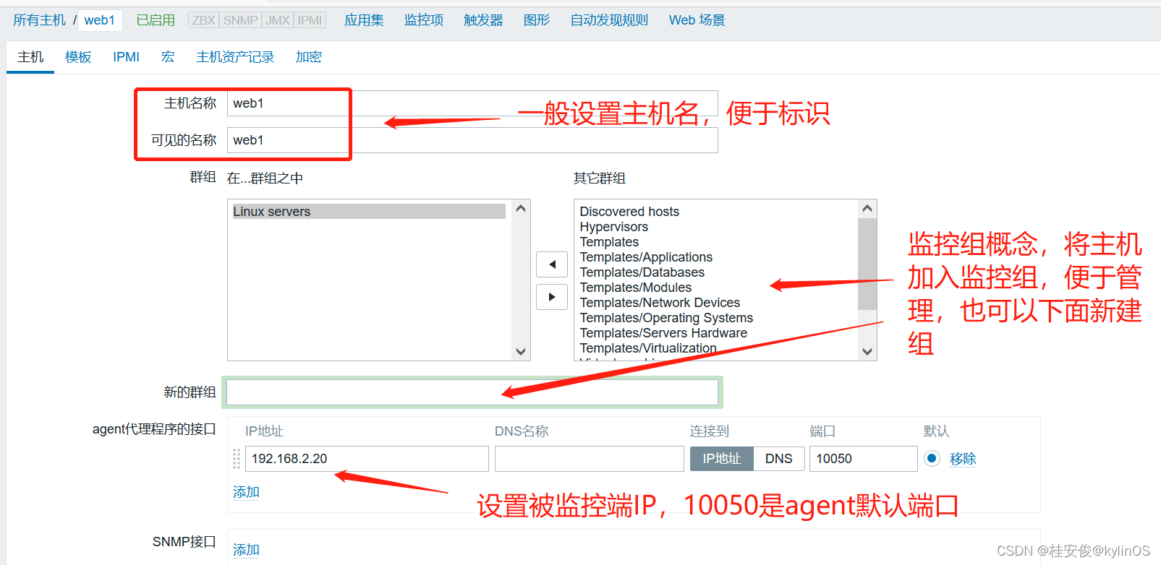Select Linux servers in the groups list

pyautogui.click(x=369, y=212)
